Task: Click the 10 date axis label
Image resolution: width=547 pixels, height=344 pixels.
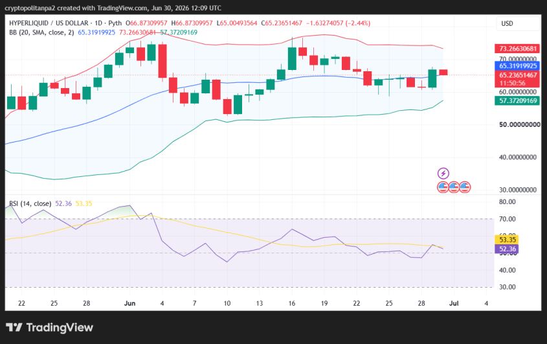Action: coord(227,303)
